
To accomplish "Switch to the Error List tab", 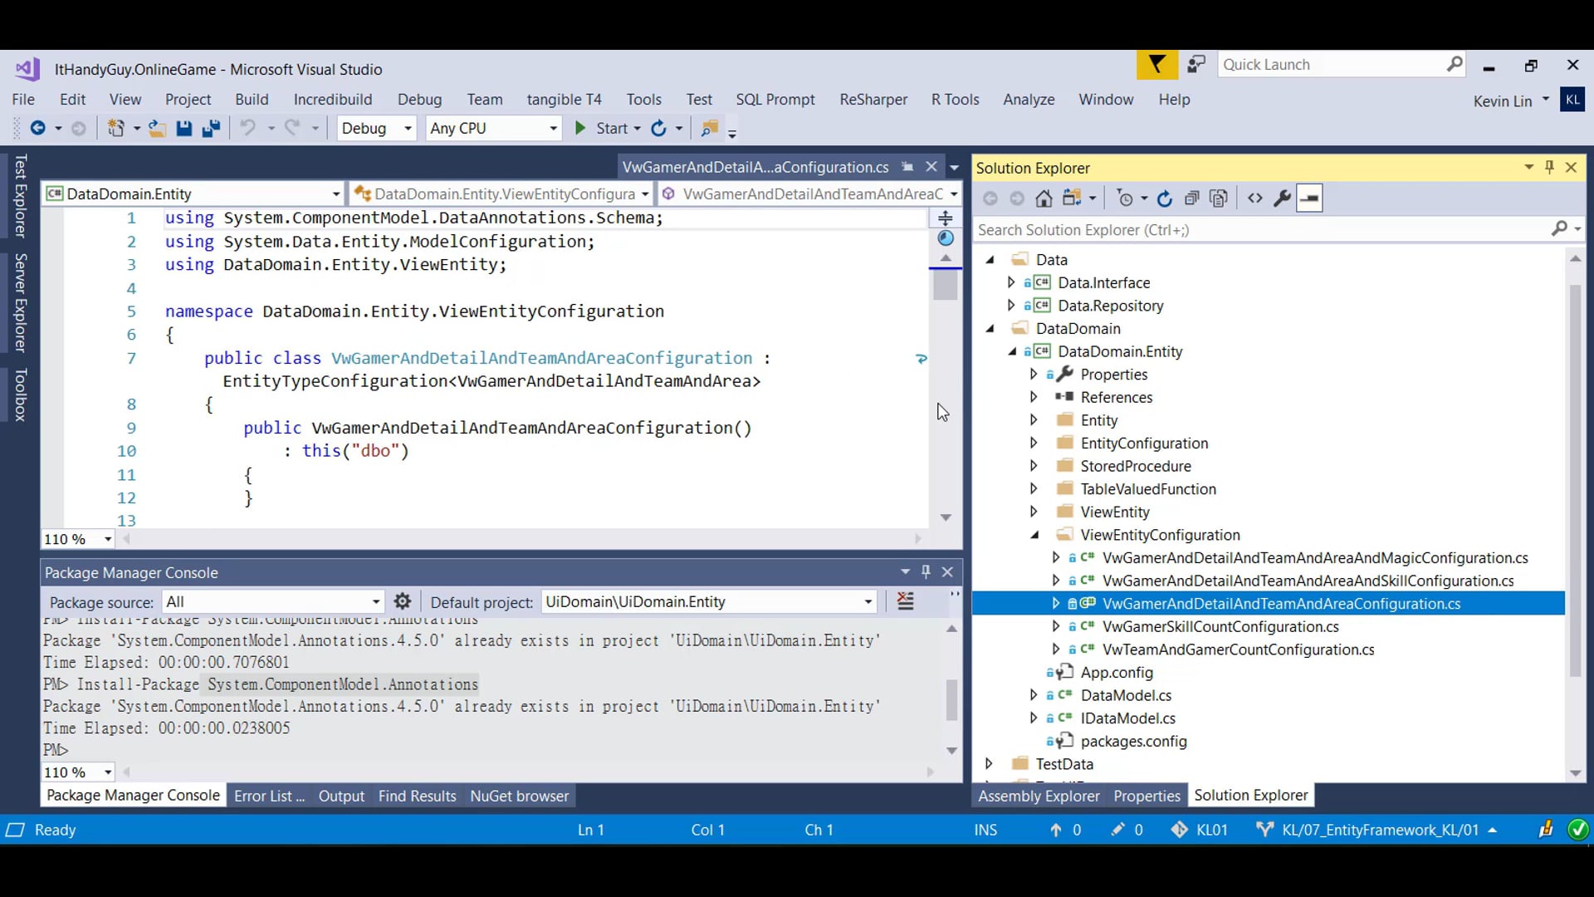I will (x=268, y=796).
